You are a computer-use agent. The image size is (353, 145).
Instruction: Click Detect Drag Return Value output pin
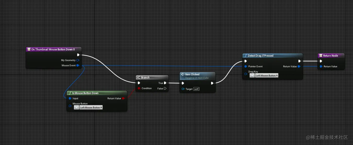[299, 67]
